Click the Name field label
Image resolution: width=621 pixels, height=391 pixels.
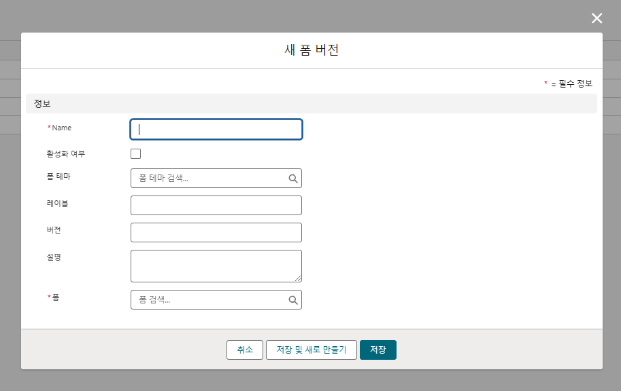(61, 128)
